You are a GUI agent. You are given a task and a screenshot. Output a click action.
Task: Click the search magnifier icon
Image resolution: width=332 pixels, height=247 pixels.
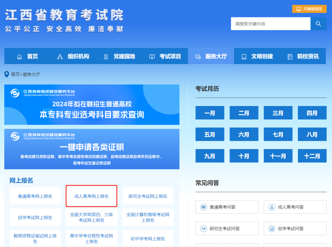pos(318,23)
